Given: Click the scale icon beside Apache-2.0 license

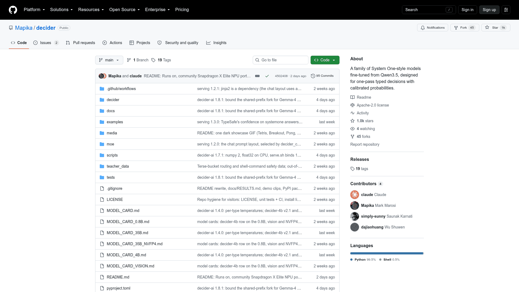Looking at the screenshot, I should pyautogui.click(x=352, y=105).
